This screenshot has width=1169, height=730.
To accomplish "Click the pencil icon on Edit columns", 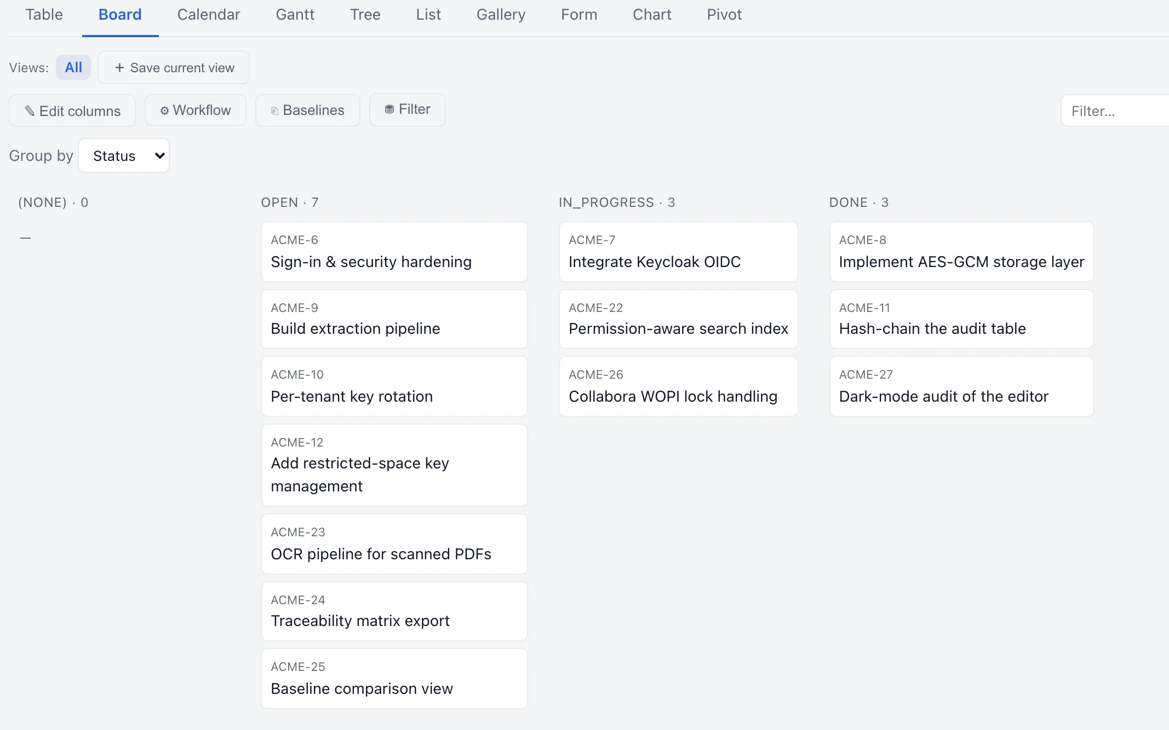I will (30, 111).
